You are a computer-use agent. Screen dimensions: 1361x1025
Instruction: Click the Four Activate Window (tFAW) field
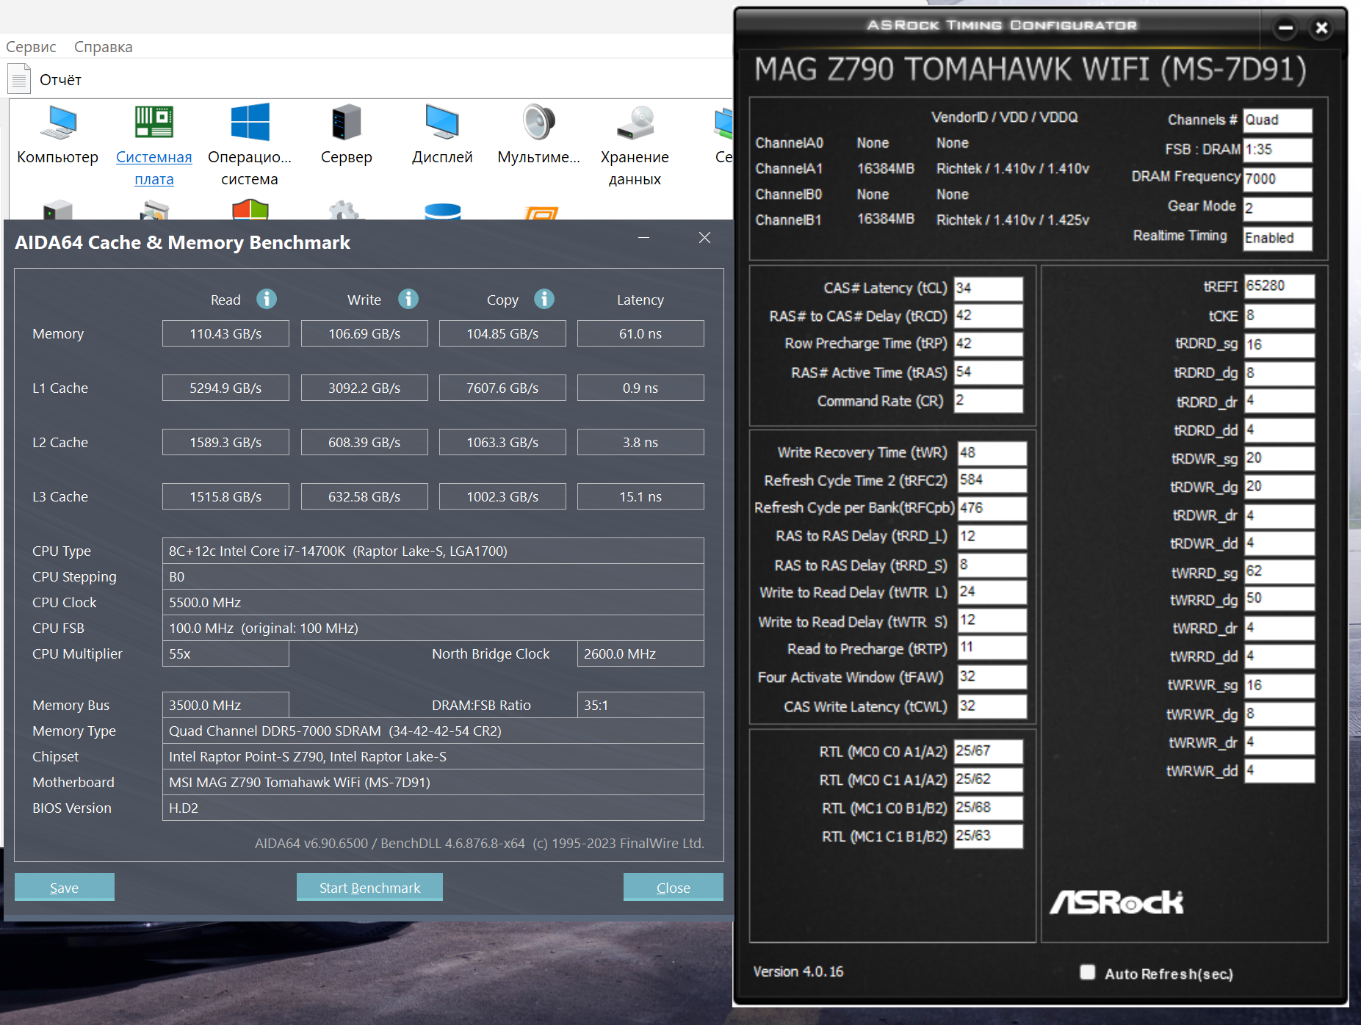pos(992,676)
